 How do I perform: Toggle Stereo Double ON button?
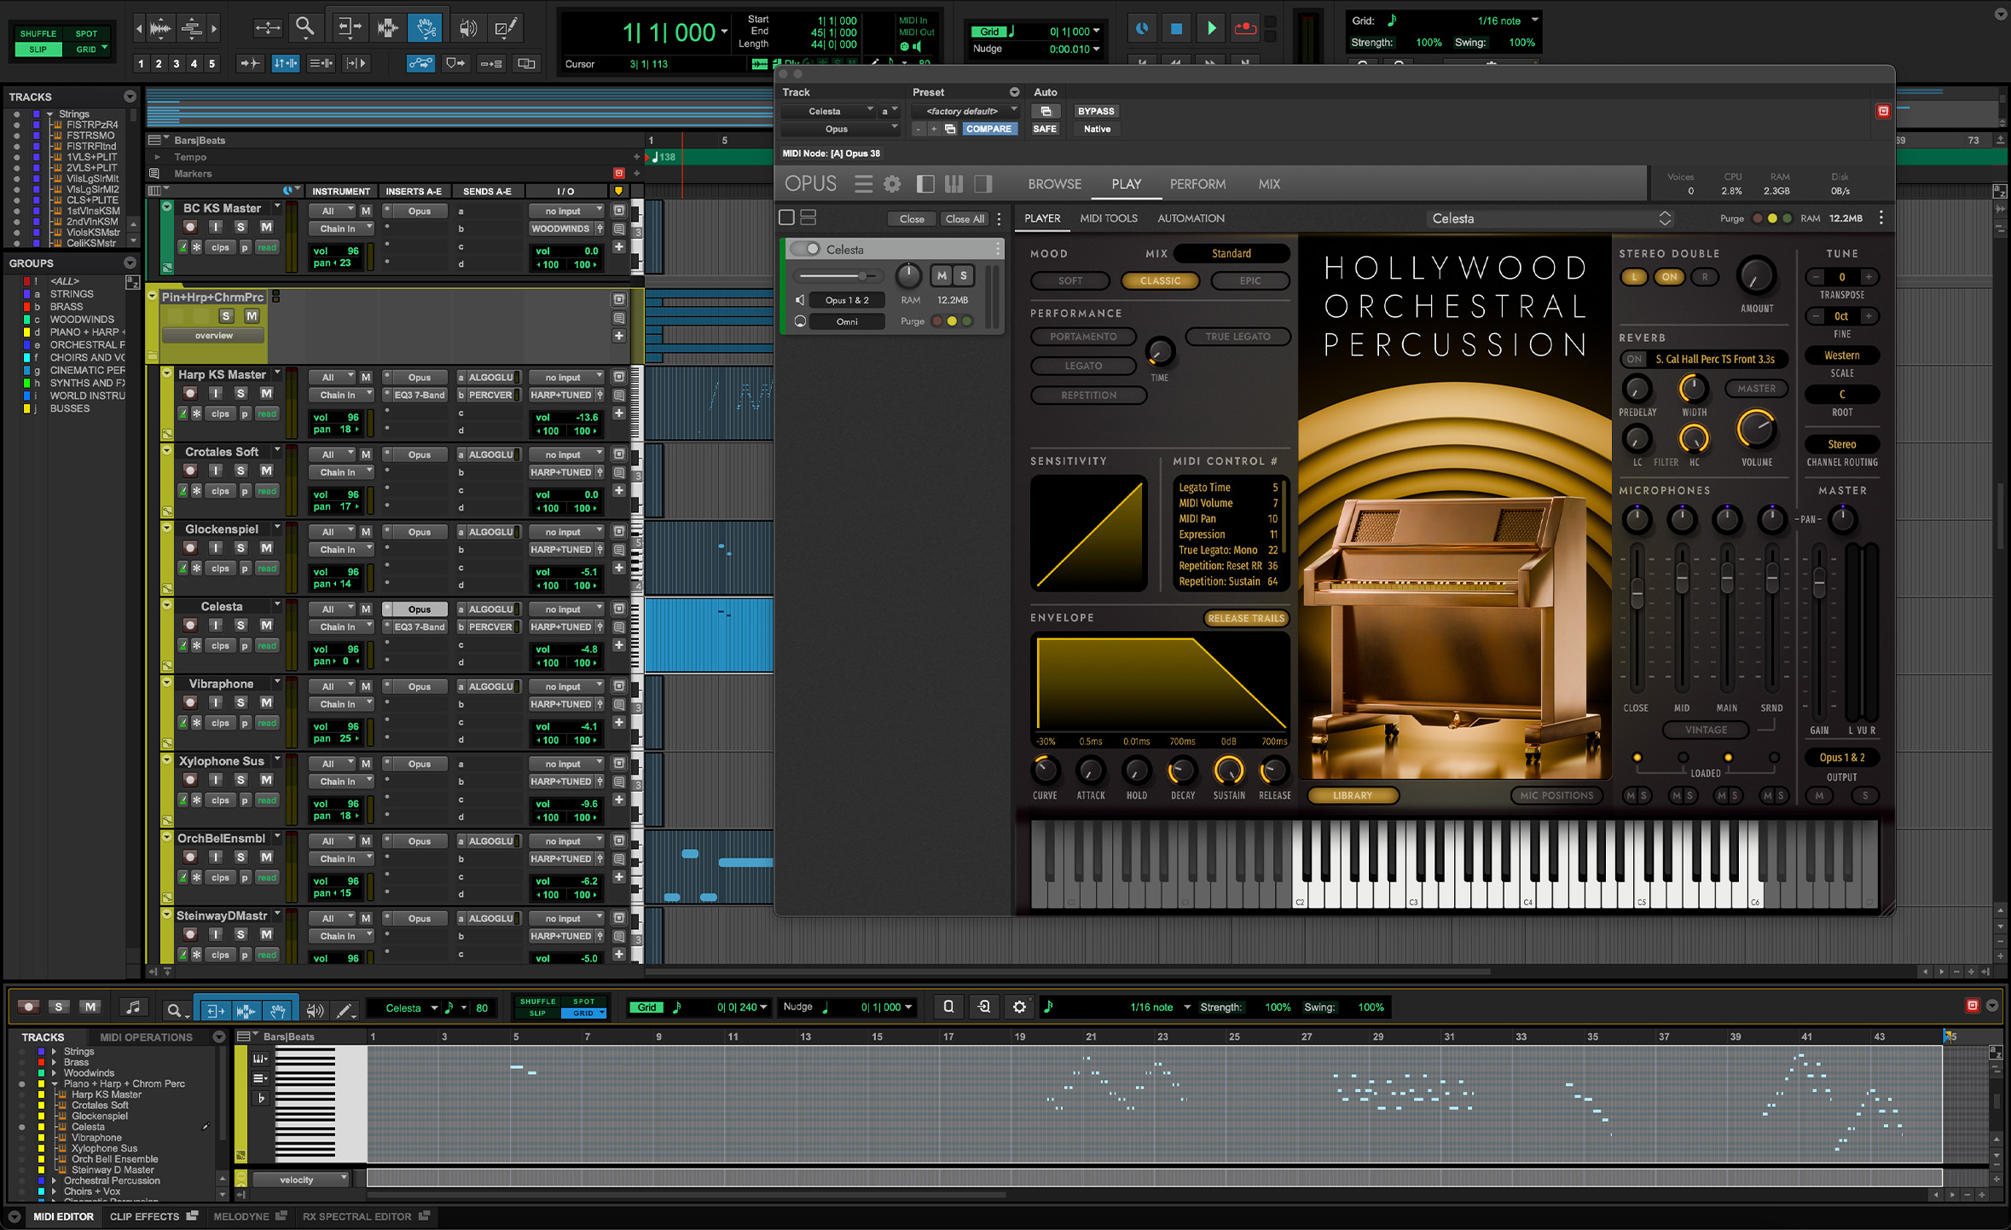pos(1669,277)
